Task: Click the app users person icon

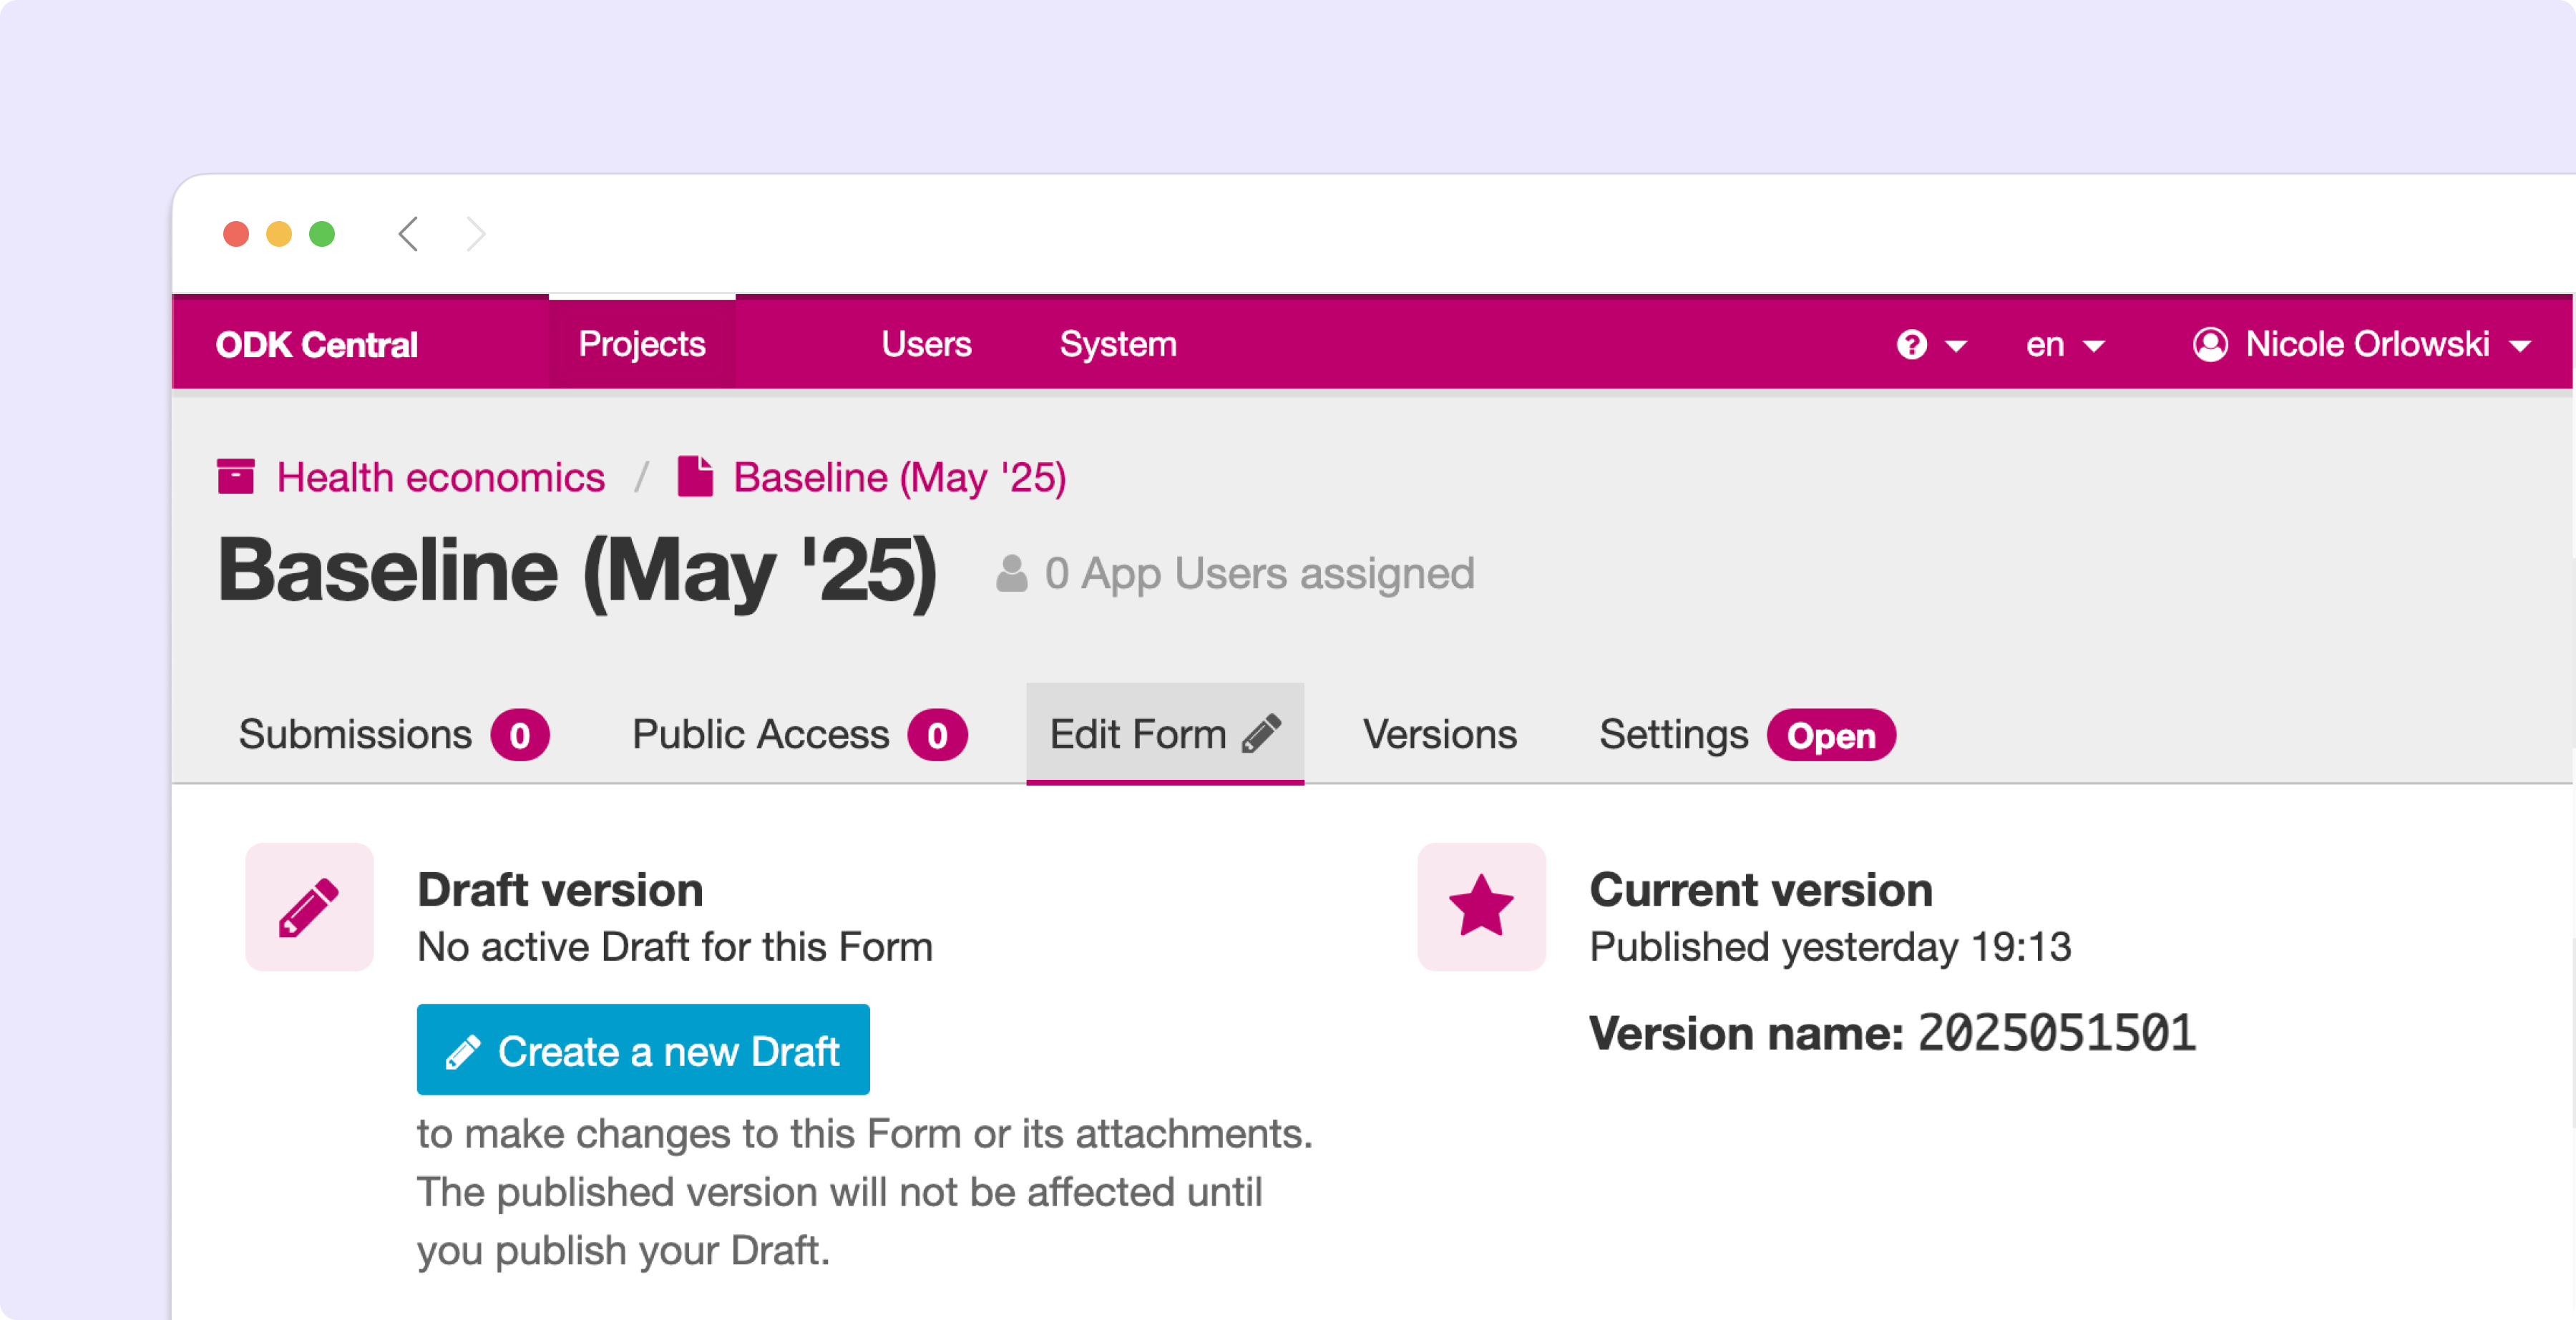Action: 1011,574
